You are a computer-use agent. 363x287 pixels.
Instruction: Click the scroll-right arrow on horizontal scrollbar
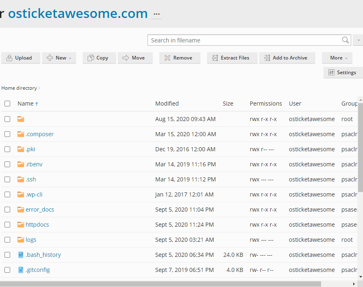tap(354, 284)
